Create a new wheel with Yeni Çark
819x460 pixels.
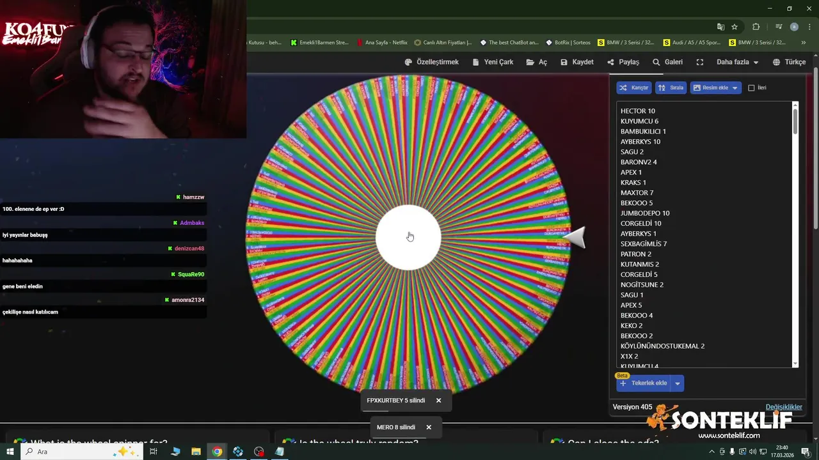pyautogui.click(x=493, y=62)
